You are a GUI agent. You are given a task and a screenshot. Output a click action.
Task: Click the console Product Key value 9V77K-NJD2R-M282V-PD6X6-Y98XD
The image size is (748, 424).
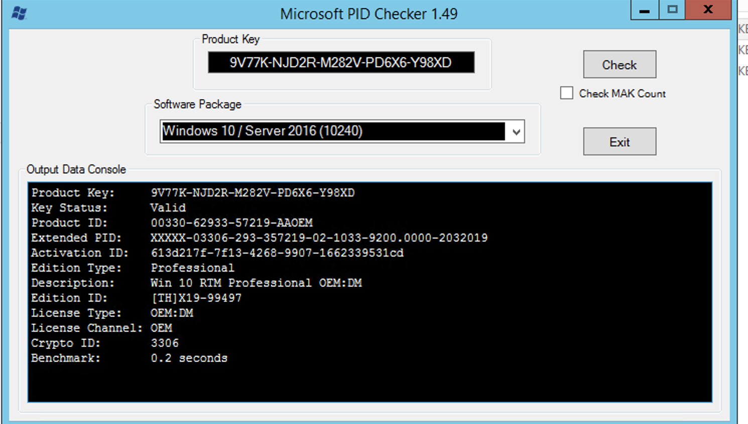(253, 193)
